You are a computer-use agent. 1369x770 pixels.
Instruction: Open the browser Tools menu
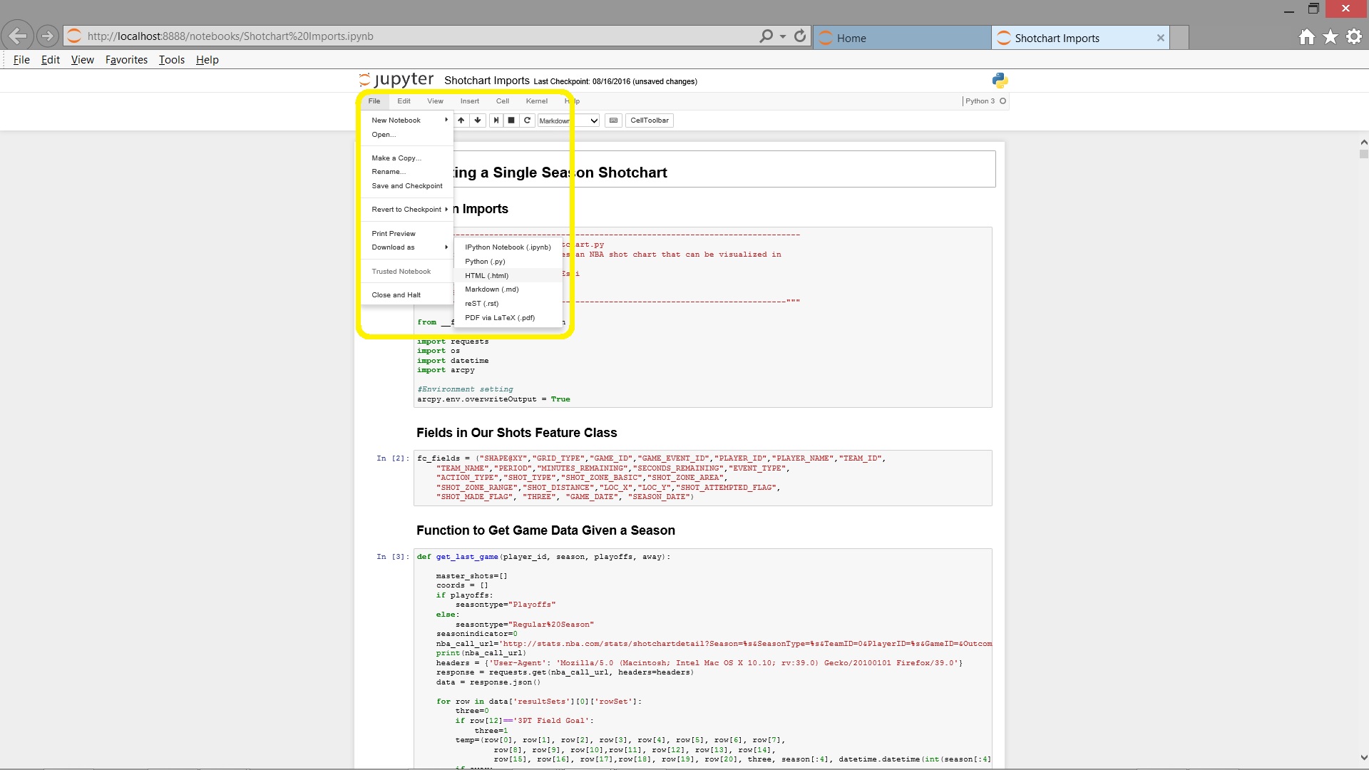point(171,60)
